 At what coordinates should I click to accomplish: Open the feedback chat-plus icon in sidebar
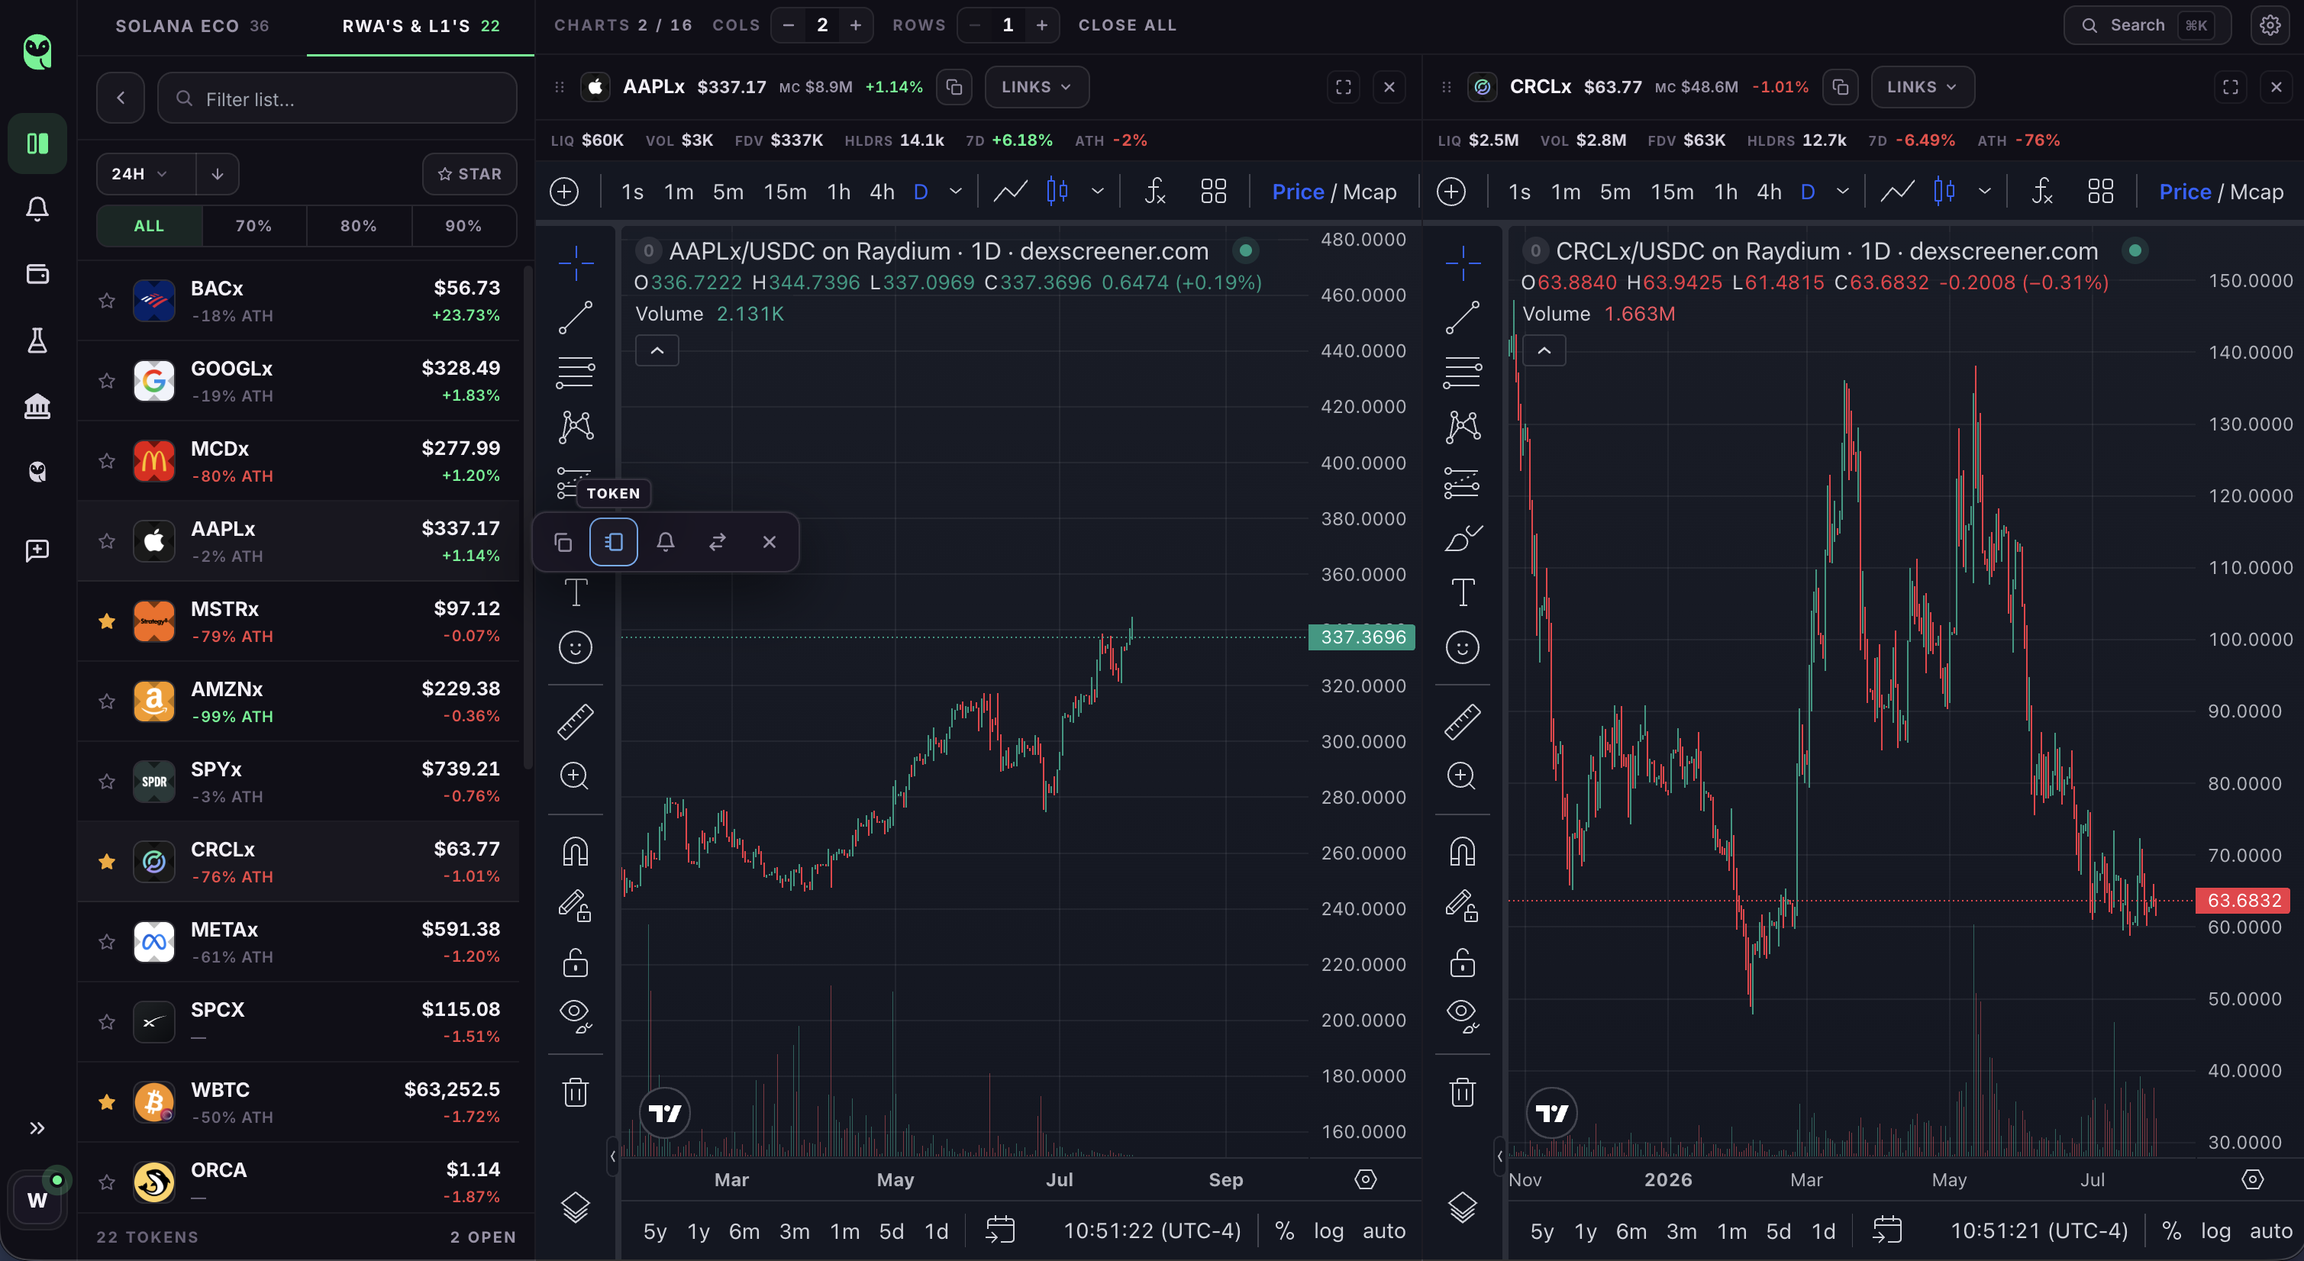coord(37,550)
